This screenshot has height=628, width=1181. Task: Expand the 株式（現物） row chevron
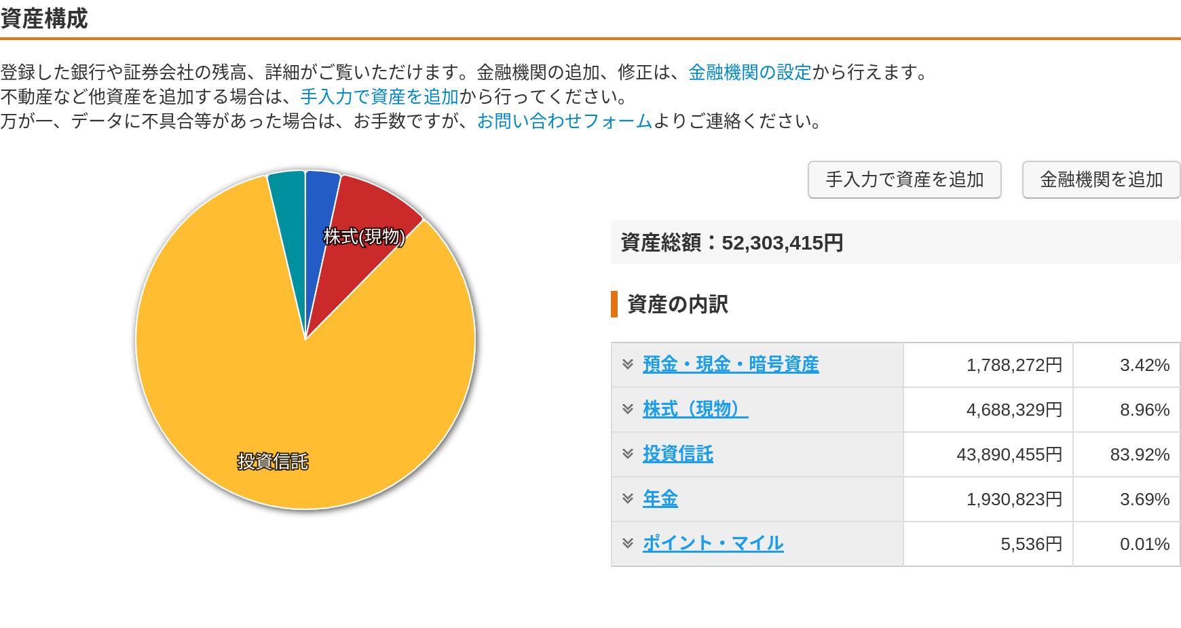tap(628, 410)
